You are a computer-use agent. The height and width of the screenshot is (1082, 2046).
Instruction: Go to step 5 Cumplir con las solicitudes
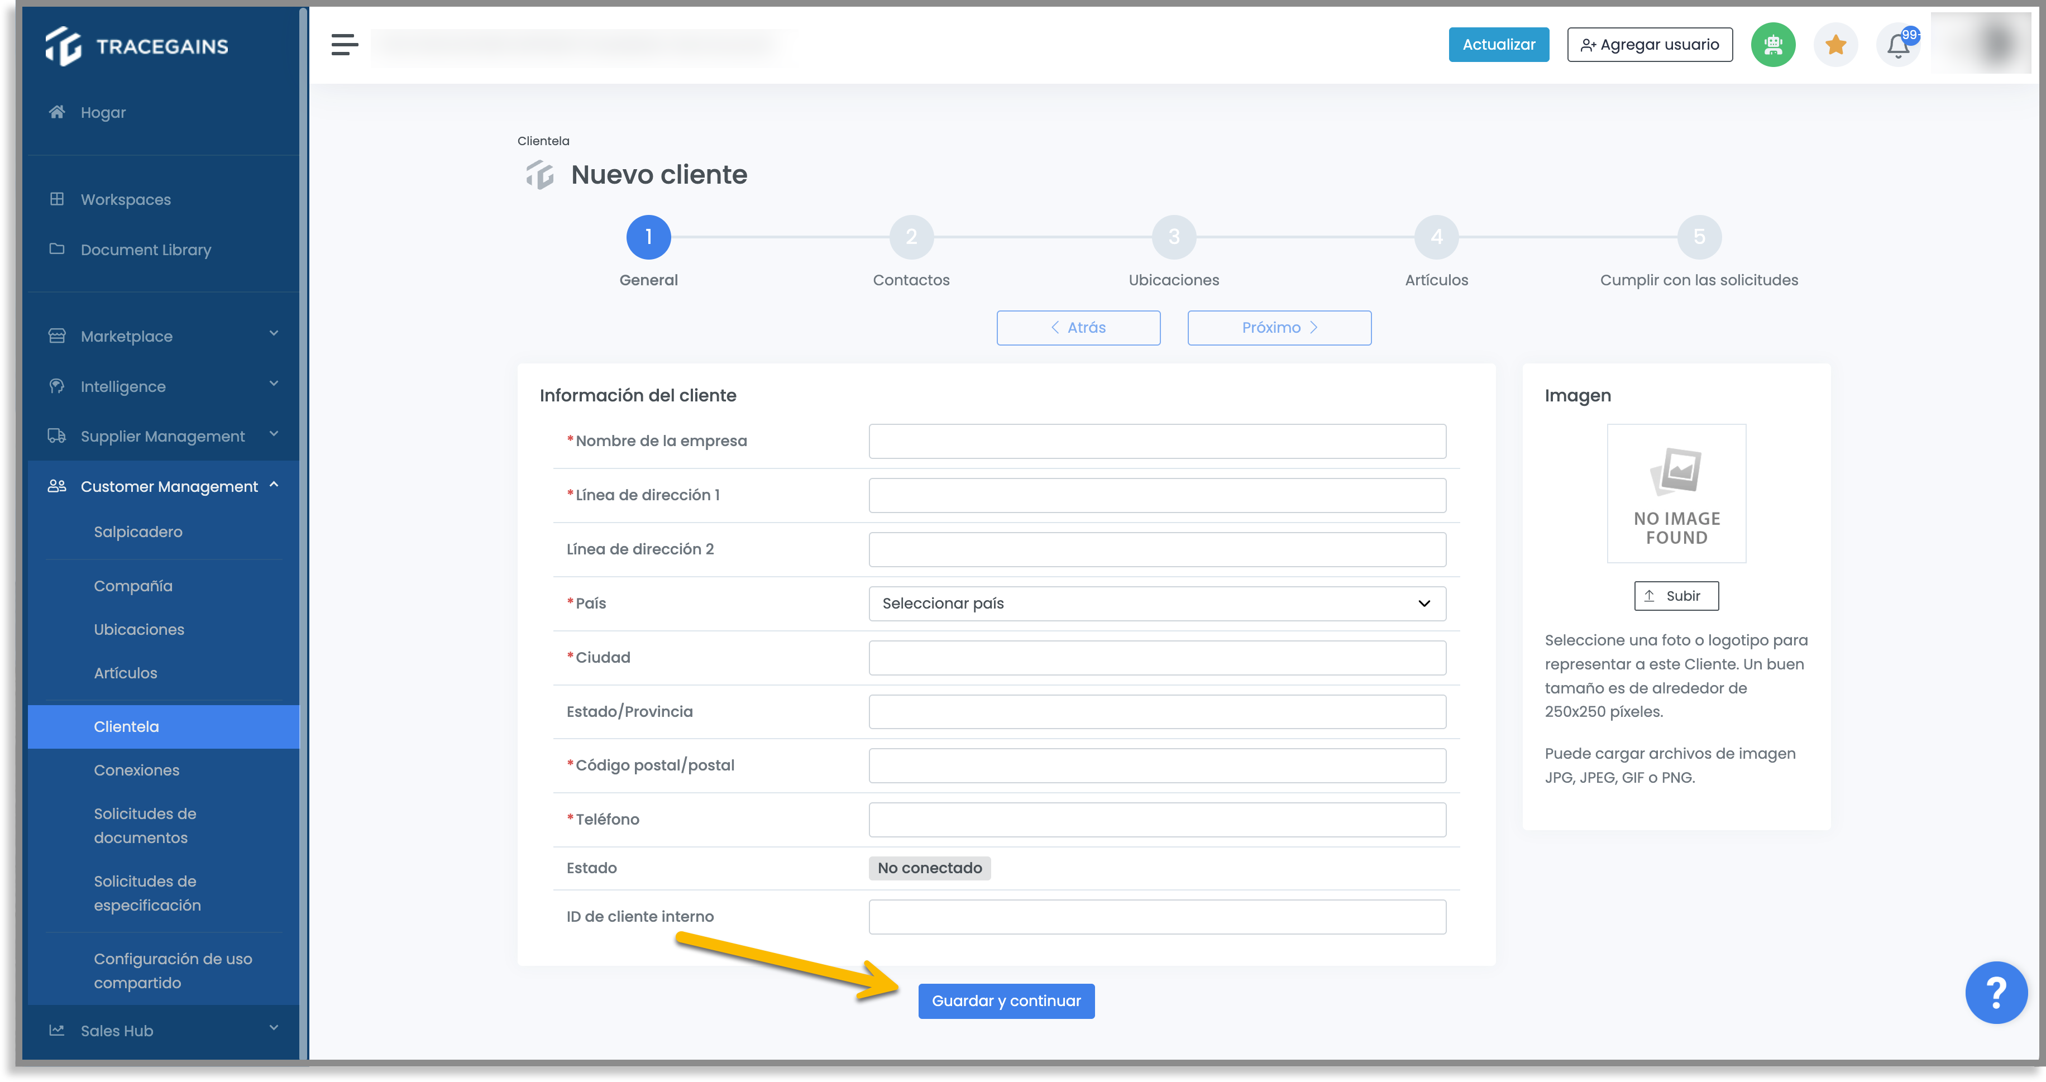tap(1699, 237)
